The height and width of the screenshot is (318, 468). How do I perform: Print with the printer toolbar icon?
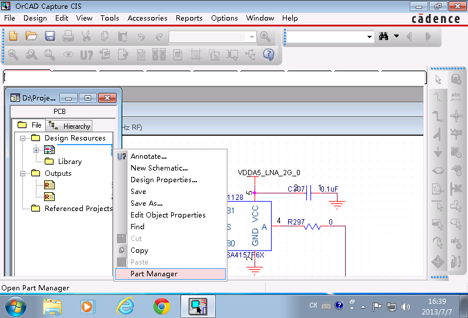point(68,36)
